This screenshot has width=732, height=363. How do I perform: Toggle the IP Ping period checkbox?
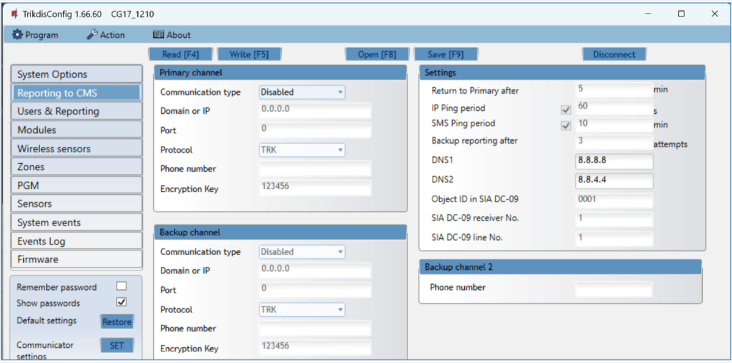(565, 110)
